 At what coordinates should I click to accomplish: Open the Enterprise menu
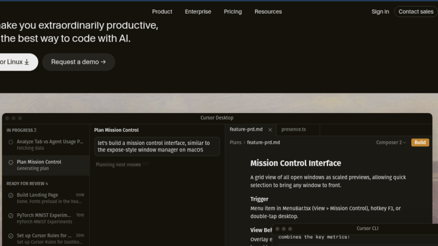(x=198, y=11)
